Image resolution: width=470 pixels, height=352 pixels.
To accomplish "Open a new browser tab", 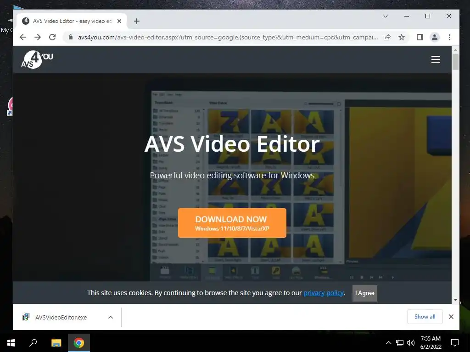I will point(137,21).
